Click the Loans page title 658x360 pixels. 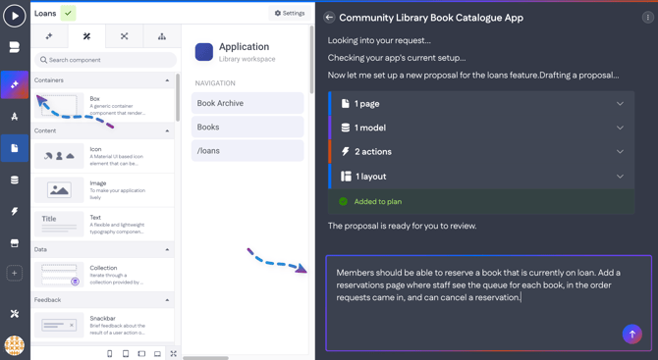coord(45,14)
